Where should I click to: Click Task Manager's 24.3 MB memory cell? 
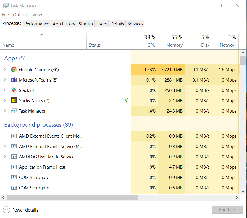(x=171, y=111)
